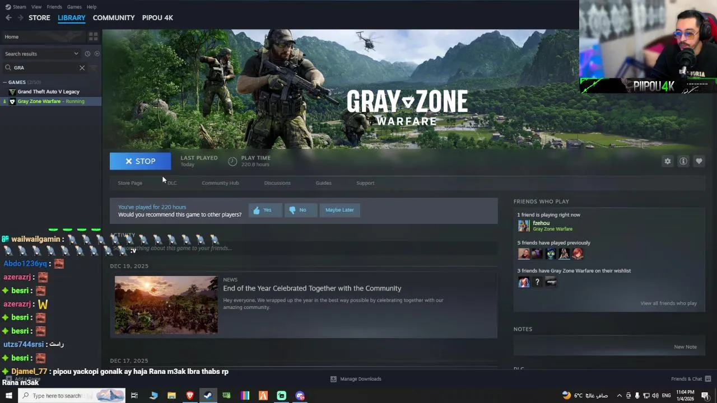Screen dimensions: 717x403
Task: Open the Discussions link
Action: (x=277, y=183)
